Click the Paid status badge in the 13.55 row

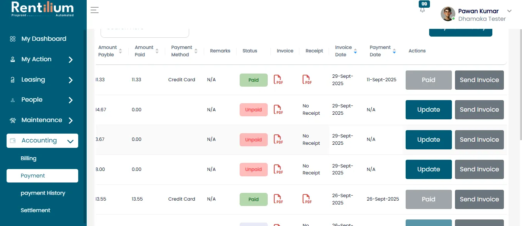pos(253,199)
